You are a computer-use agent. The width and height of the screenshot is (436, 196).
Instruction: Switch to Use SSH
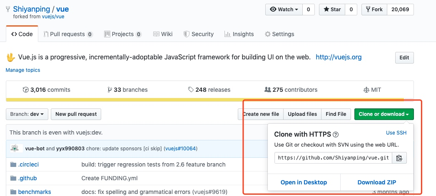396,133
